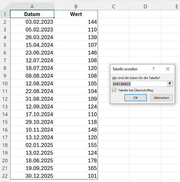180x182 pixels.
Task: Confirm table creation with OK
Action: (136, 98)
